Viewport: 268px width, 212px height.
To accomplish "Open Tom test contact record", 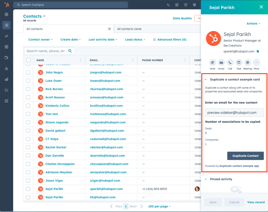I will 52,114.
